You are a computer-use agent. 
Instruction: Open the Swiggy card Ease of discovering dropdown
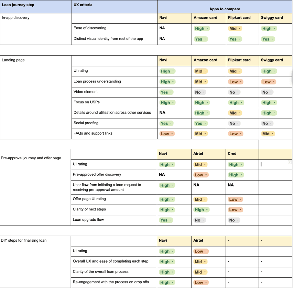click(269, 28)
